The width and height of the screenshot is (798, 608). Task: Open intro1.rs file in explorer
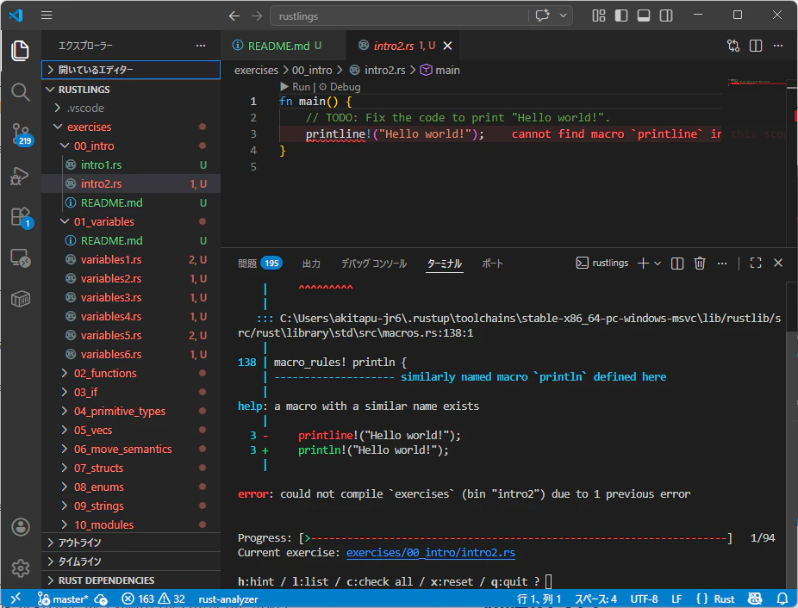[131, 164]
